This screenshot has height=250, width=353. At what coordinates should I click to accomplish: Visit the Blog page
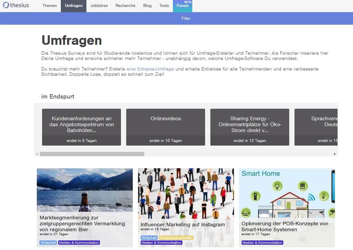(147, 6)
